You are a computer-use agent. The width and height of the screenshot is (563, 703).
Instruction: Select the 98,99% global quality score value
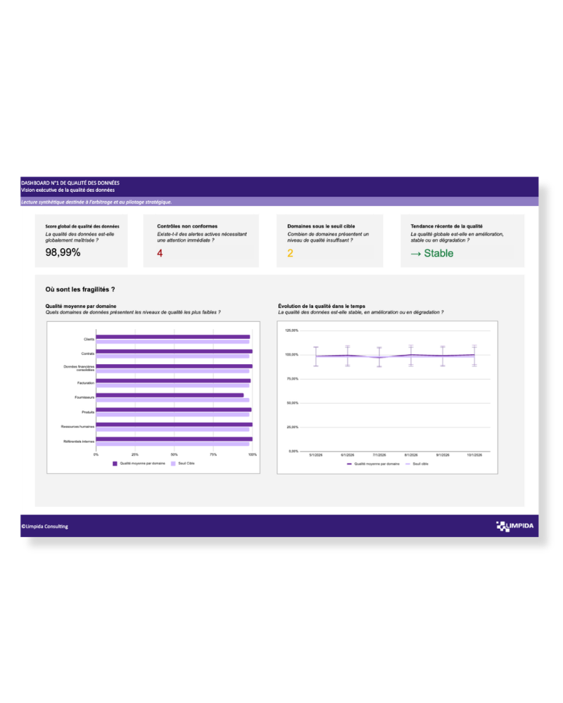click(63, 252)
